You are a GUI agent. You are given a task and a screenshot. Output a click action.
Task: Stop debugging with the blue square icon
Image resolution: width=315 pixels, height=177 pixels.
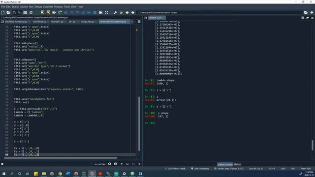click(x=95, y=12)
